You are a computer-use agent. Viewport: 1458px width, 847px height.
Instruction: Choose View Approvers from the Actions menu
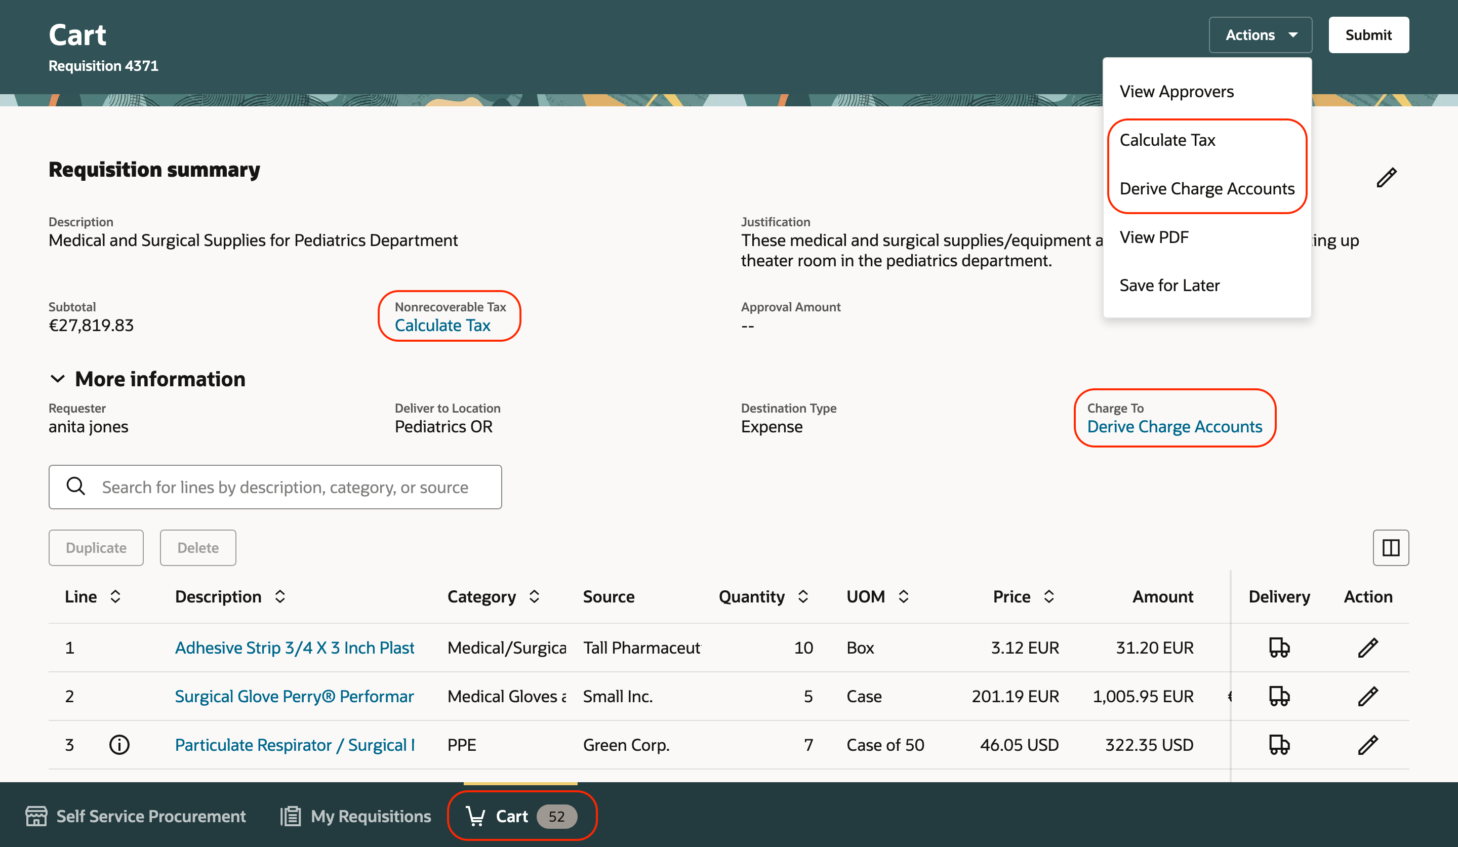point(1176,92)
